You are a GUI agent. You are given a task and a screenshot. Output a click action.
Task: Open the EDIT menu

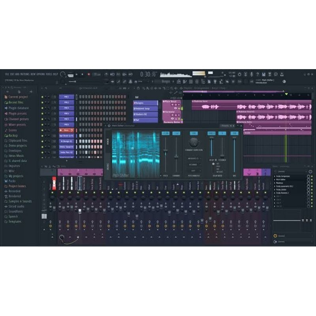[12, 74]
